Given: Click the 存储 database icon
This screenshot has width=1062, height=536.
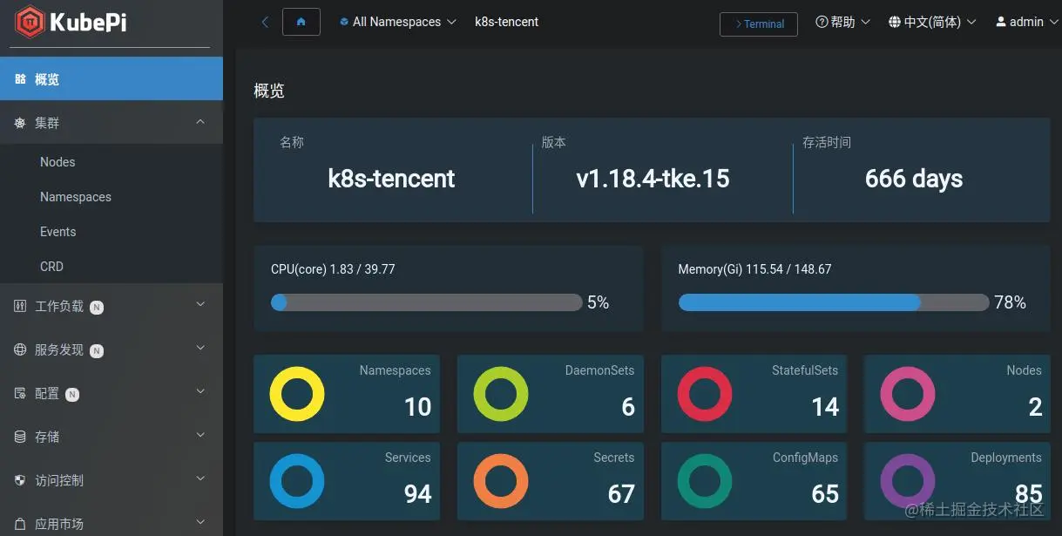Looking at the screenshot, I should pos(20,437).
